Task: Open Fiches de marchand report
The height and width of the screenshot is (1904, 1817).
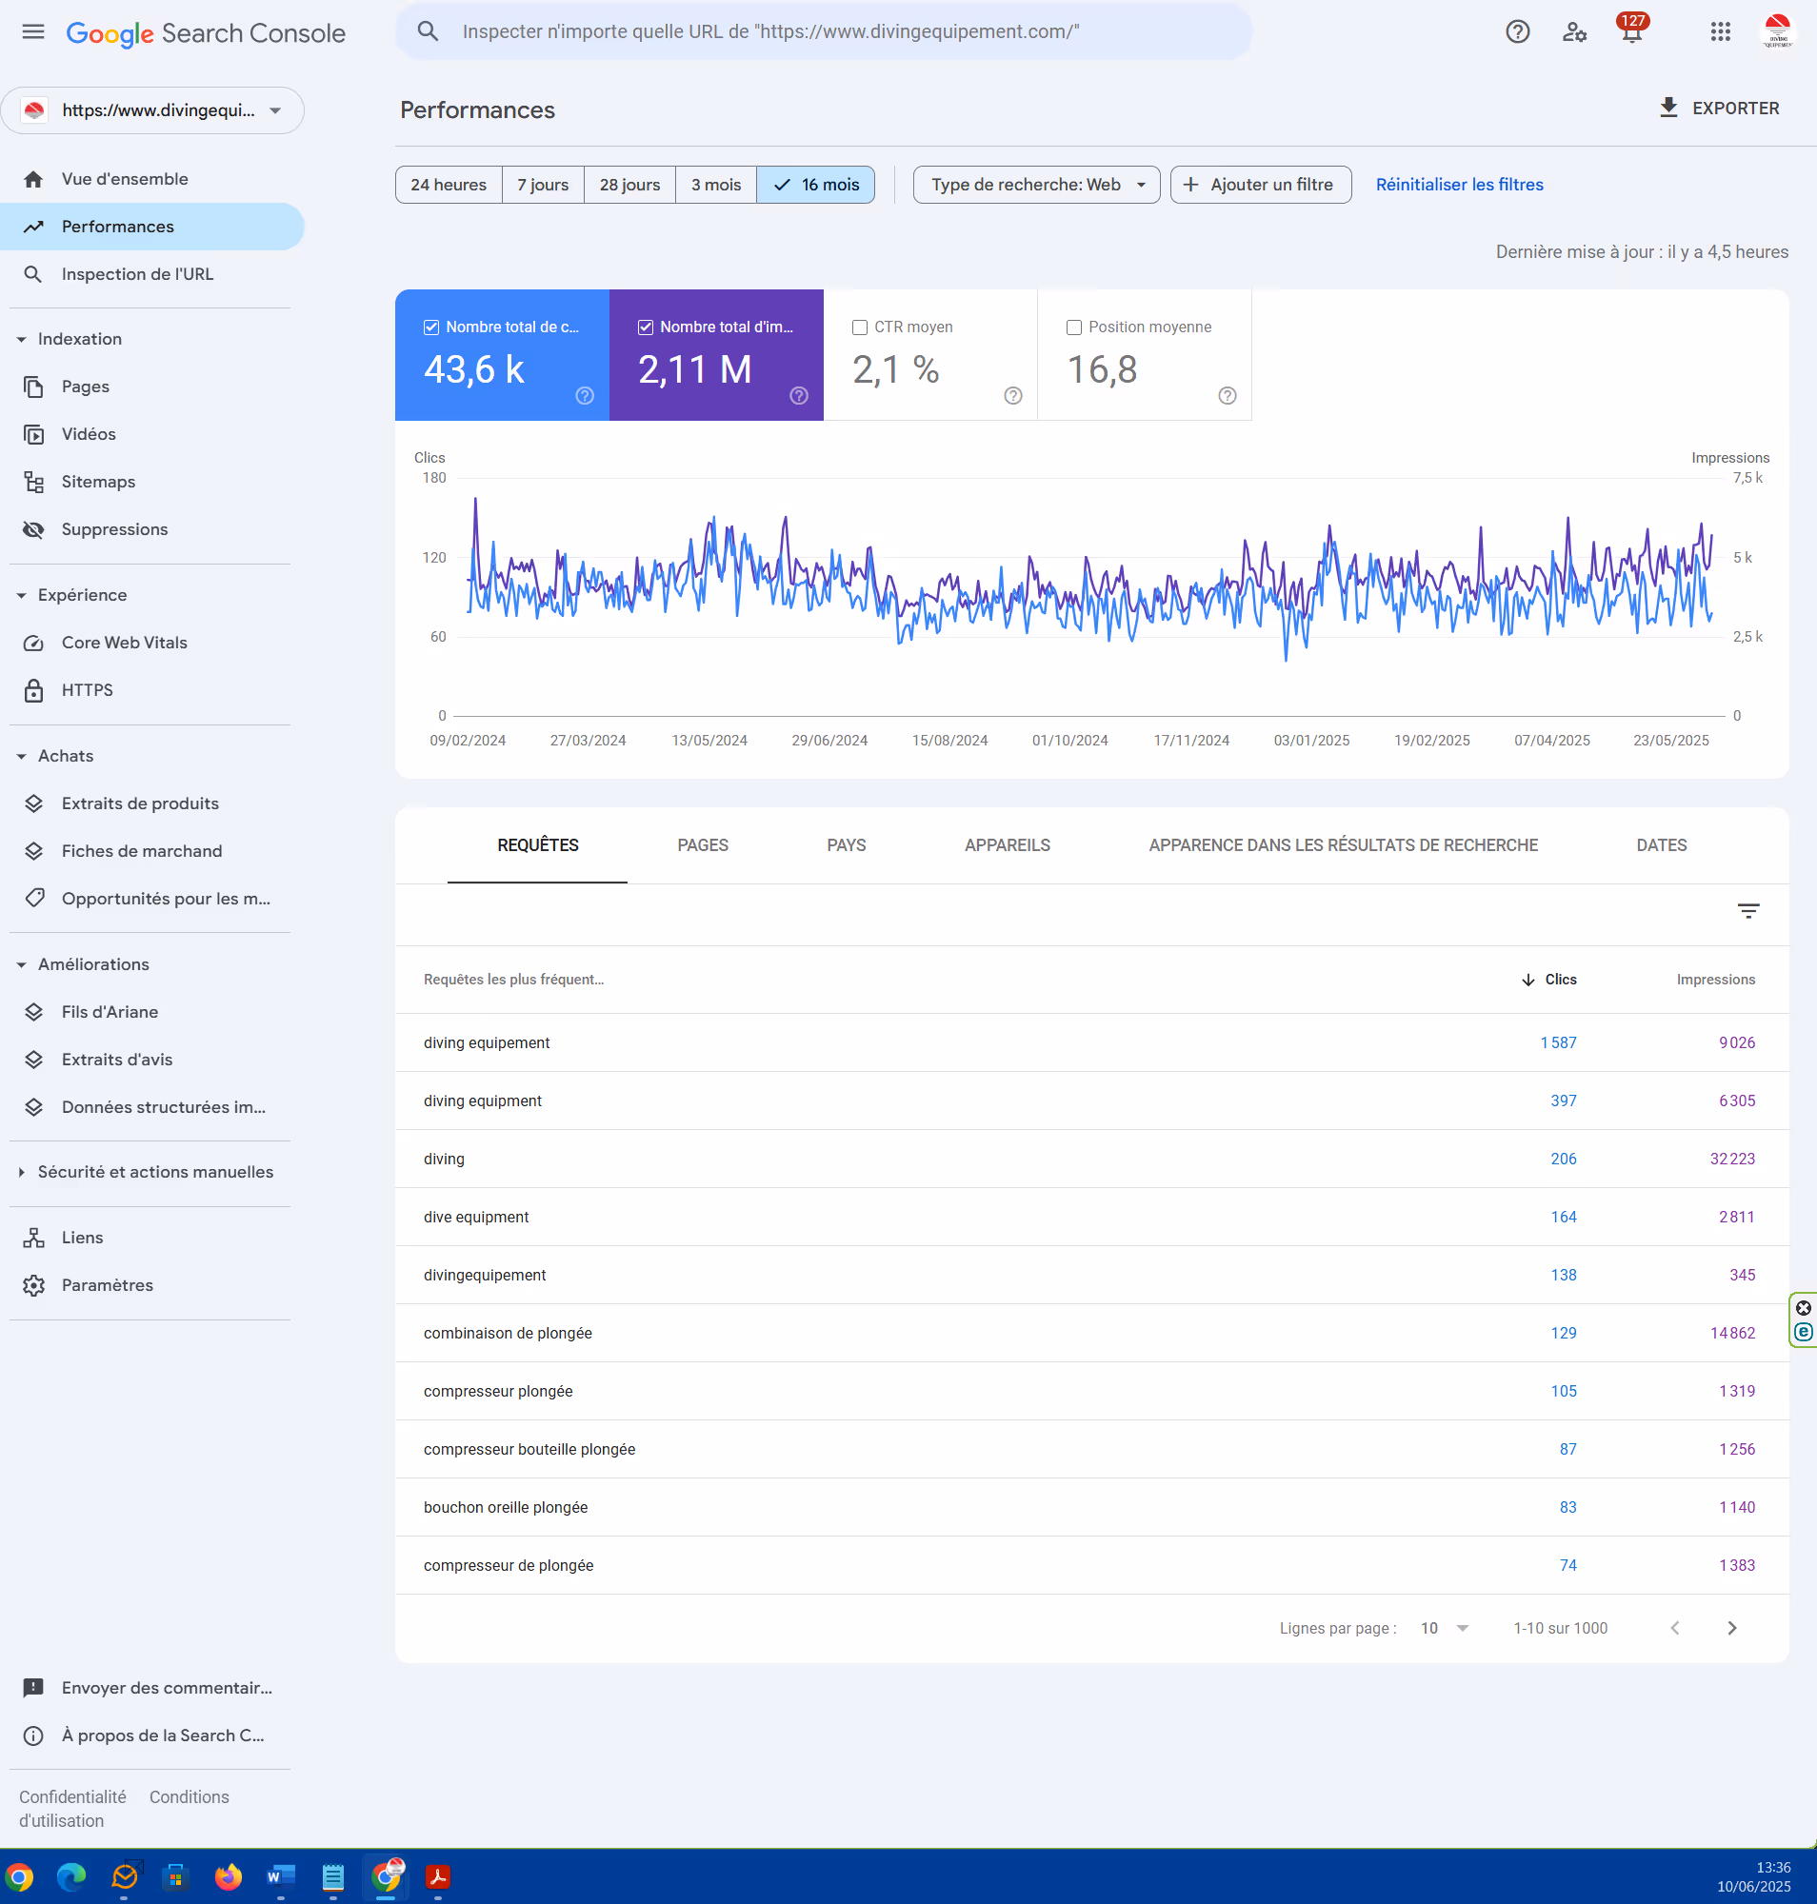Action: 152,850
